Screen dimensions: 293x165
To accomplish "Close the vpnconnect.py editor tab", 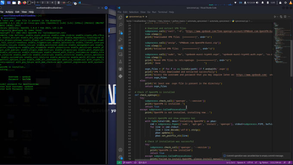I will pyautogui.click(x=146, y=17).
